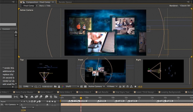Image resolution: width=193 pixels, height=112 pixels.
Task: Toggle Hide Shy Layers icon in timeline
Action: [x=32, y=97]
